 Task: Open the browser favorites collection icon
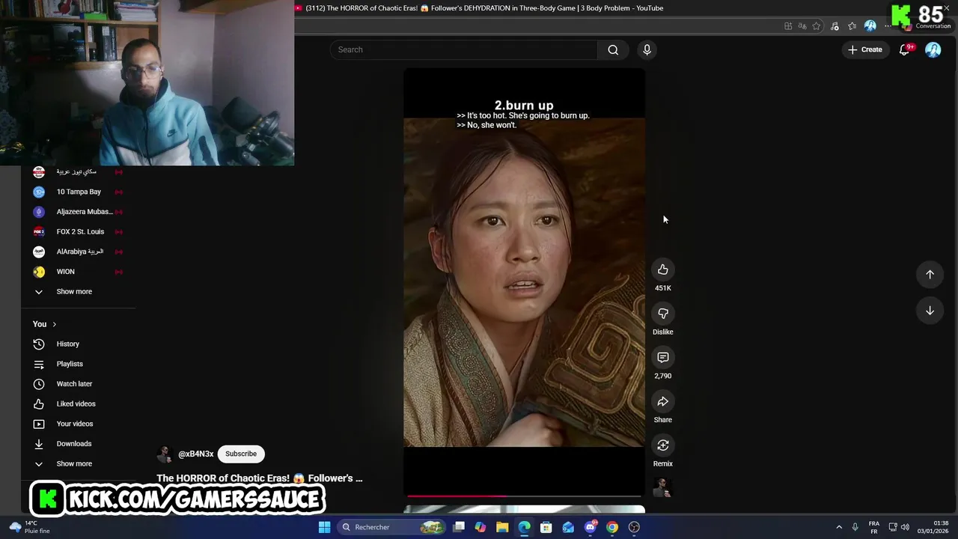click(852, 26)
